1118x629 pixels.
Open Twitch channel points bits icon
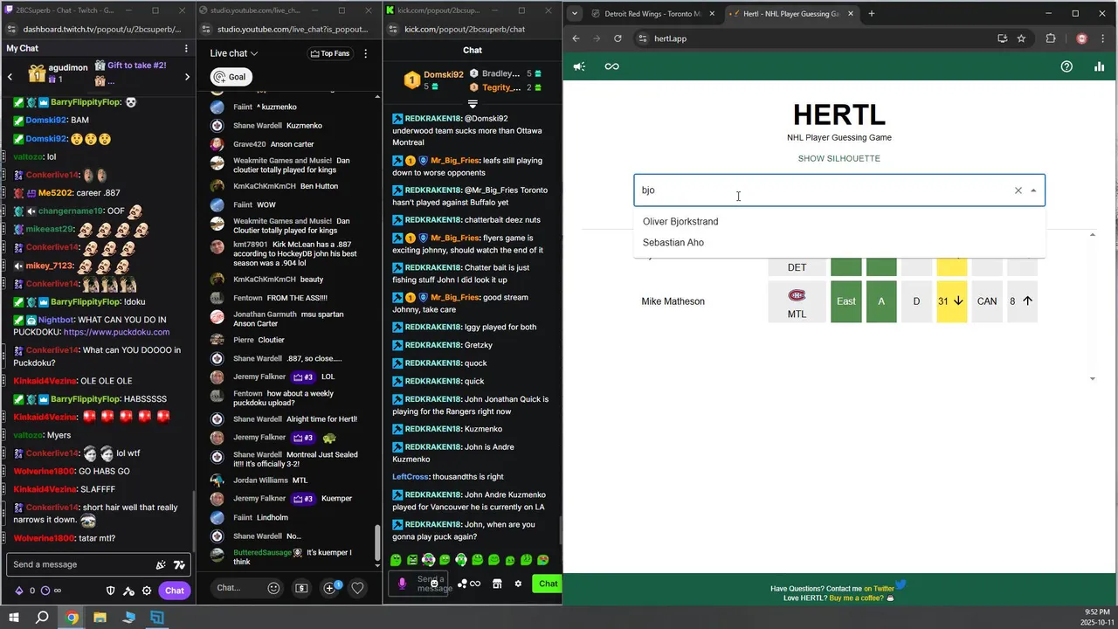19,591
